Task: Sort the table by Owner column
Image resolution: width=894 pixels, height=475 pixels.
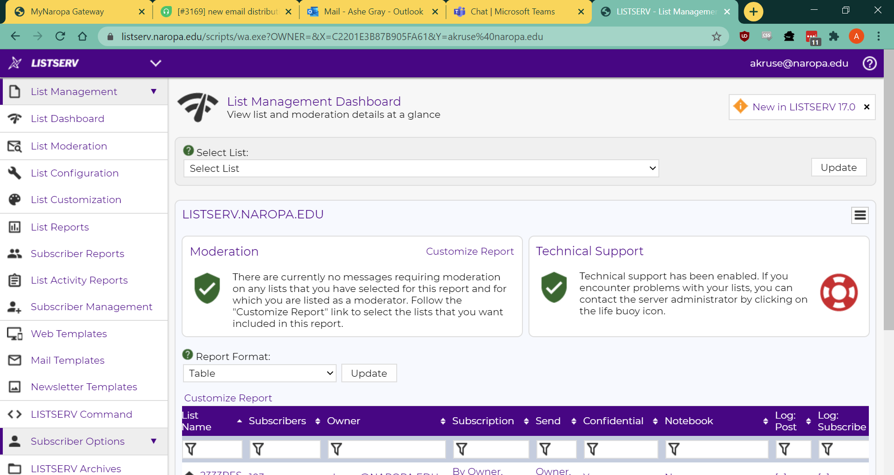Action: (x=443, y=421)
